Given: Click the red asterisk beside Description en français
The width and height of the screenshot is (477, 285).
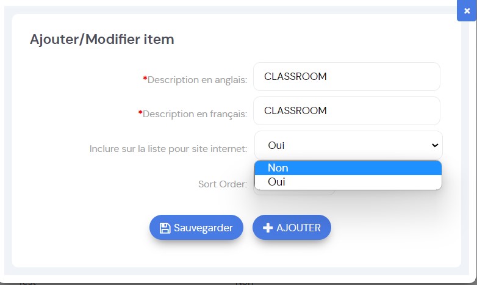Looking at the screenshot, I should click(140, 113).
